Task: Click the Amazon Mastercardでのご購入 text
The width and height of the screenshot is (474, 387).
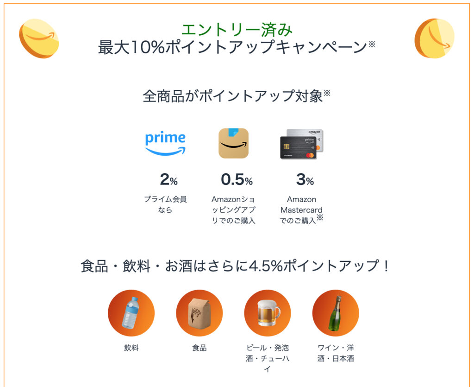Action: 301,210
